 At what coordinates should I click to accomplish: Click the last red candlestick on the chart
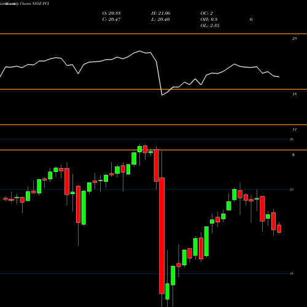[x=279, y=228]
